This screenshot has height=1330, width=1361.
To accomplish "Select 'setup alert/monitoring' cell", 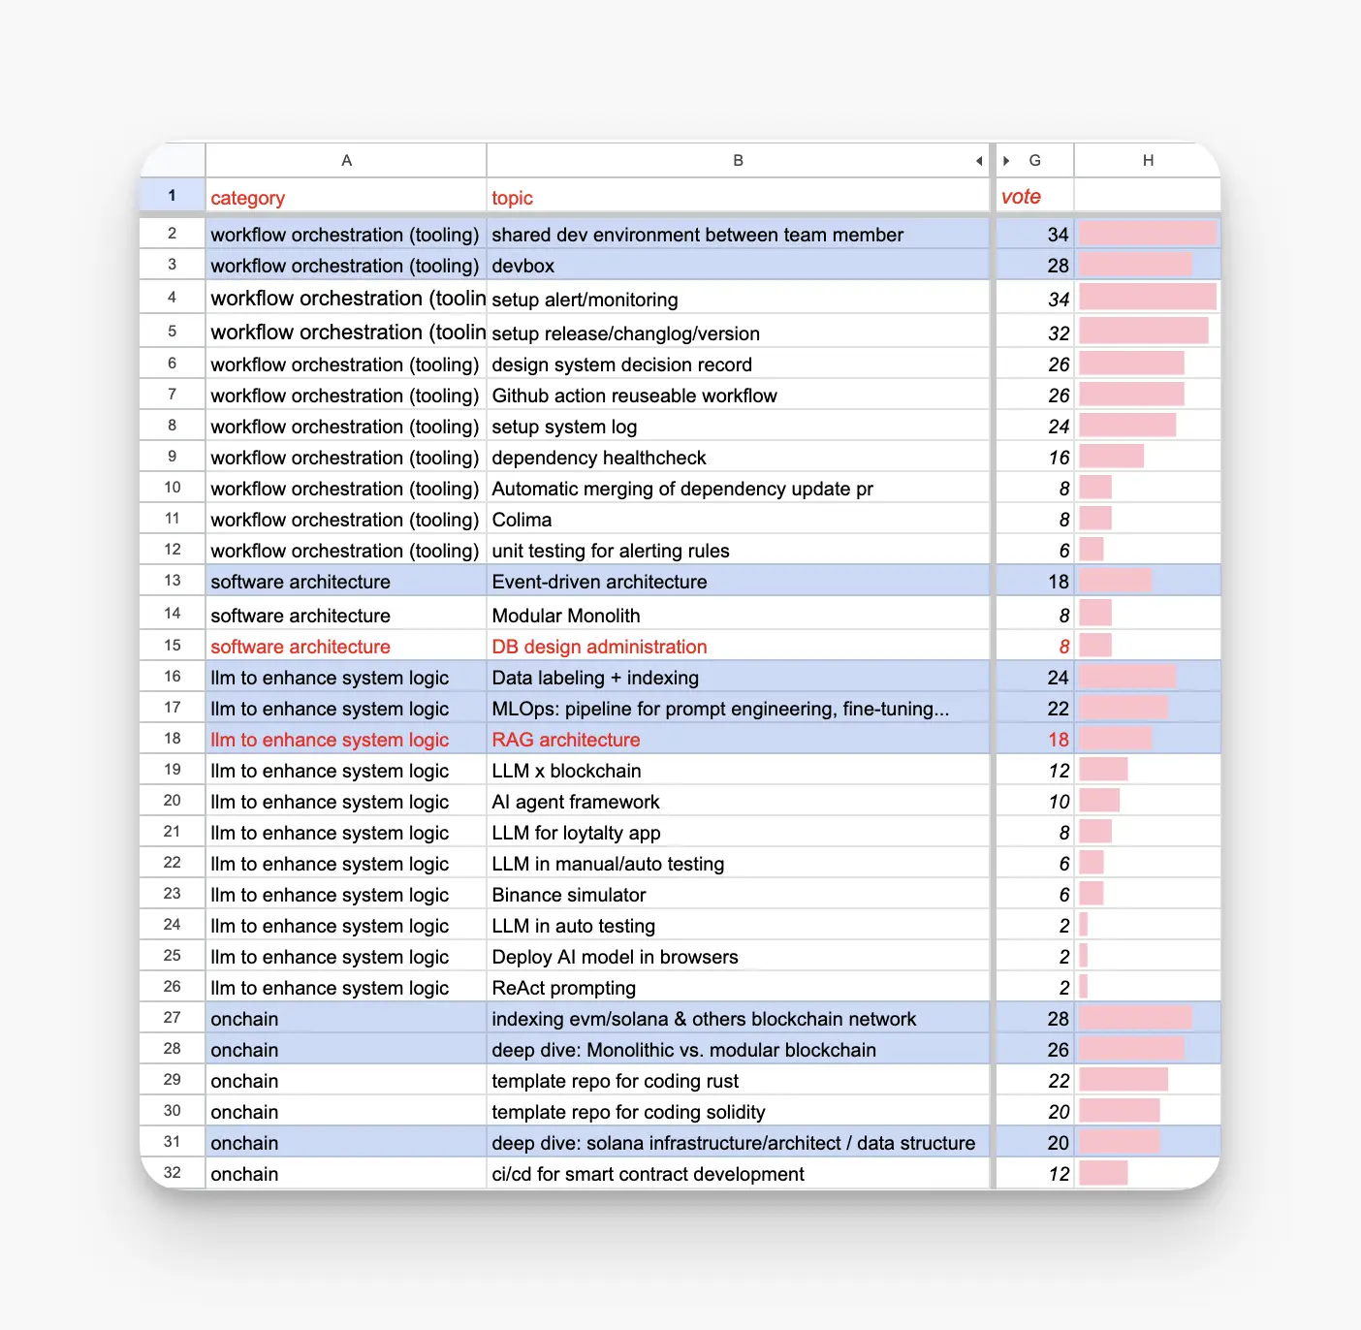I will click(x=738, y=298).
